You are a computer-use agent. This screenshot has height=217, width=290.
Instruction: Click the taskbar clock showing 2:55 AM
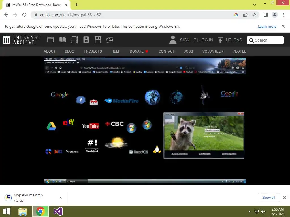(278, 212)
